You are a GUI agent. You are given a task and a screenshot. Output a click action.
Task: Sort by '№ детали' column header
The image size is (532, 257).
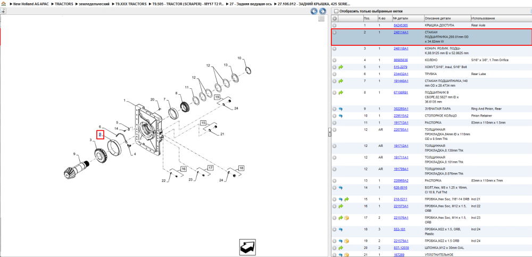click(408, 18)
